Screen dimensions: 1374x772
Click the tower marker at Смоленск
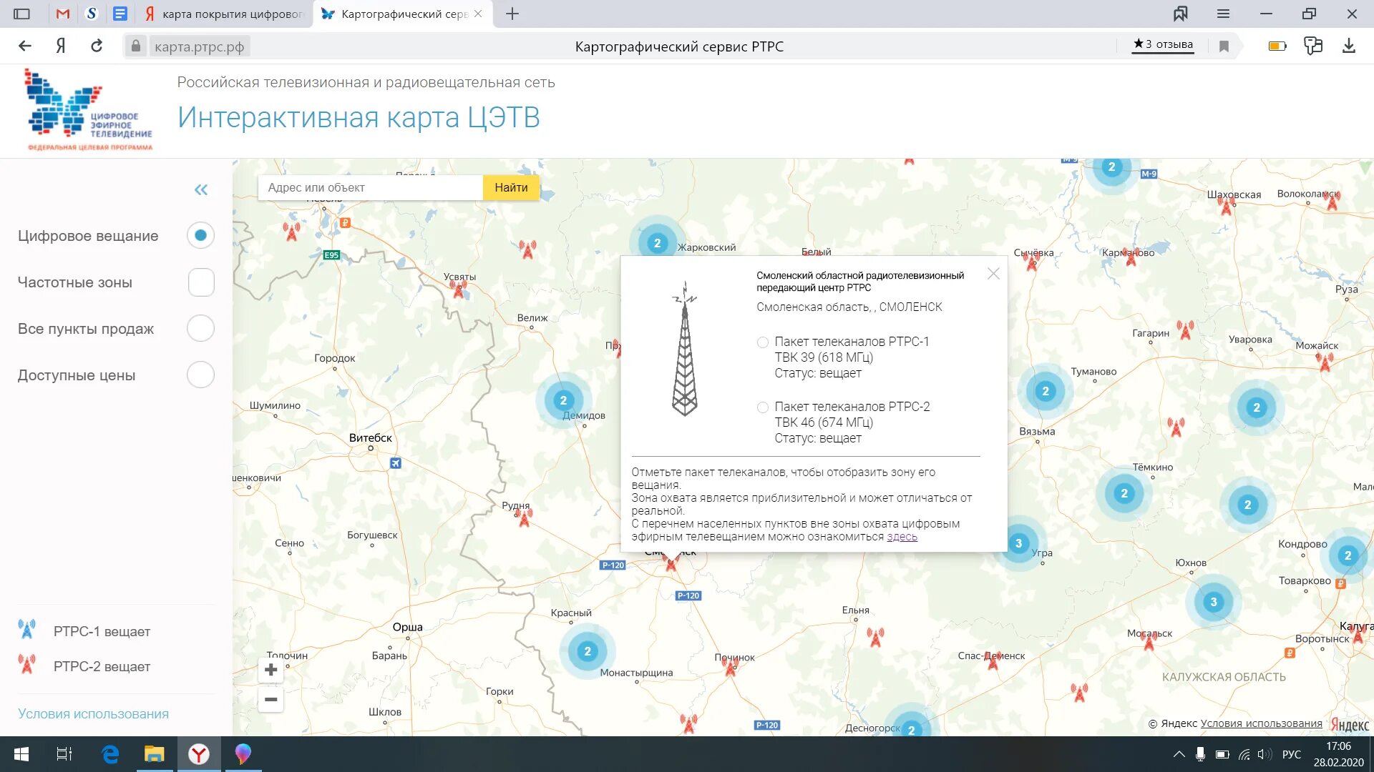point(671,563)
